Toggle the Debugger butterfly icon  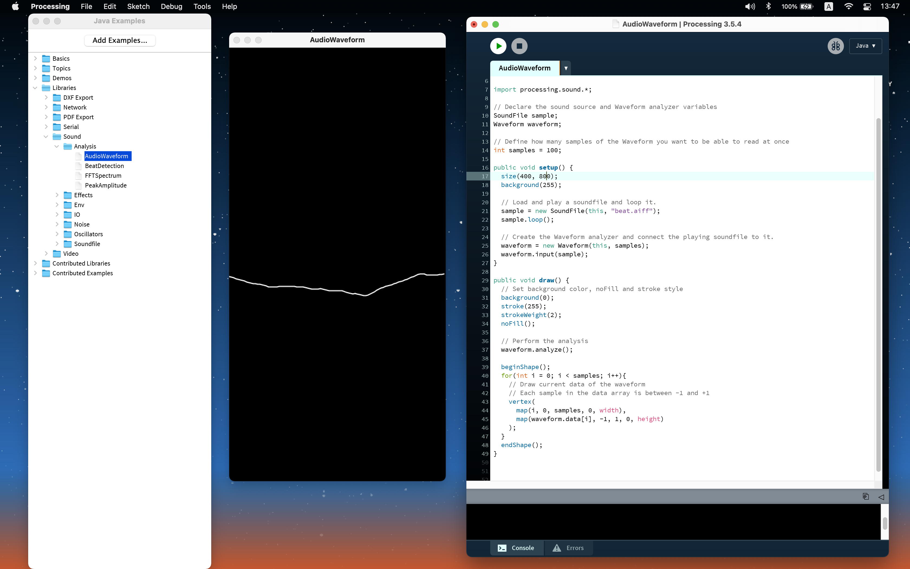[x=835, y=46]
